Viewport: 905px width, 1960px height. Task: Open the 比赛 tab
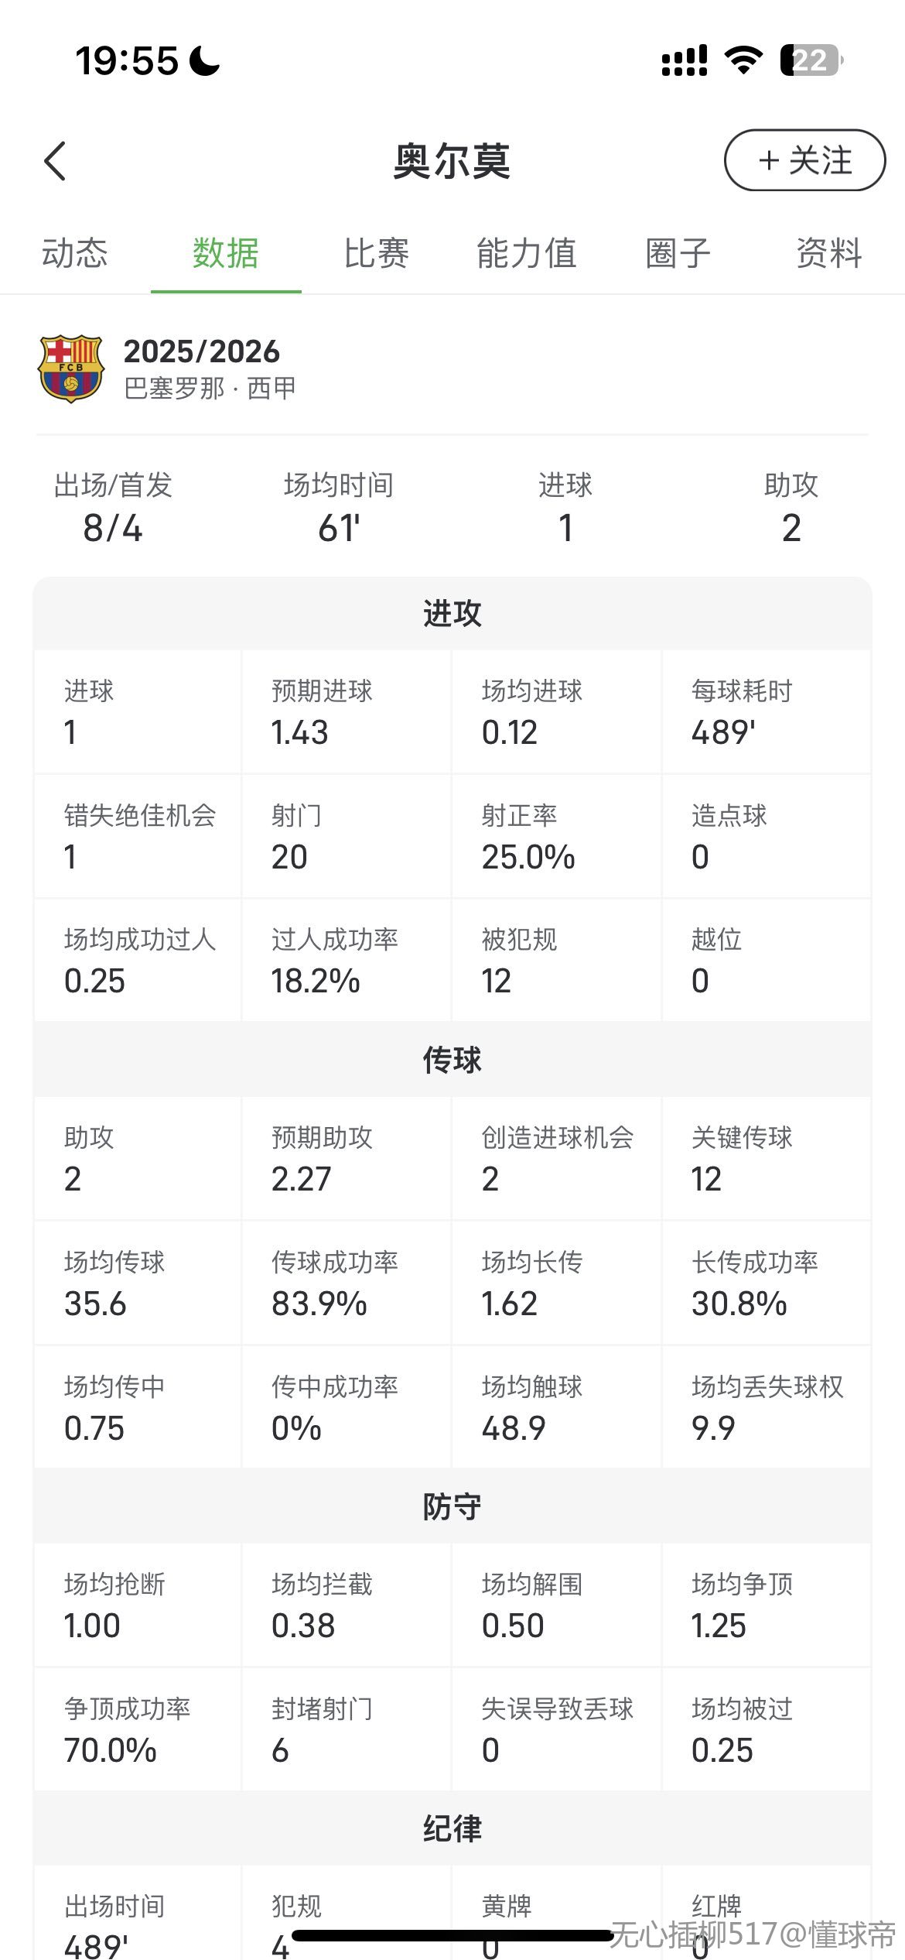tap(377, 253)
